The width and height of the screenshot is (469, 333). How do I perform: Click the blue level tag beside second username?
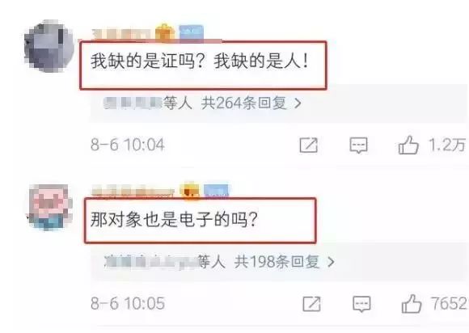216,191
